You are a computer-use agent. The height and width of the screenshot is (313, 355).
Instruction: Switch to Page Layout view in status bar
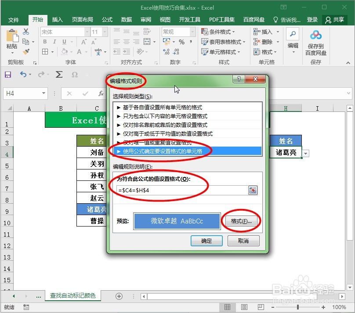click(x=244, y=307)
